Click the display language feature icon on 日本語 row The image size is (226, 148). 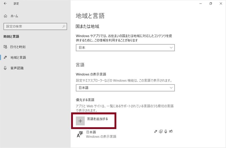[x=156, y=131]
